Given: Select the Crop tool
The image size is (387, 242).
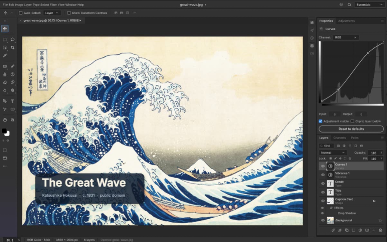Looking at the screenshot, I should click(12, 47).
